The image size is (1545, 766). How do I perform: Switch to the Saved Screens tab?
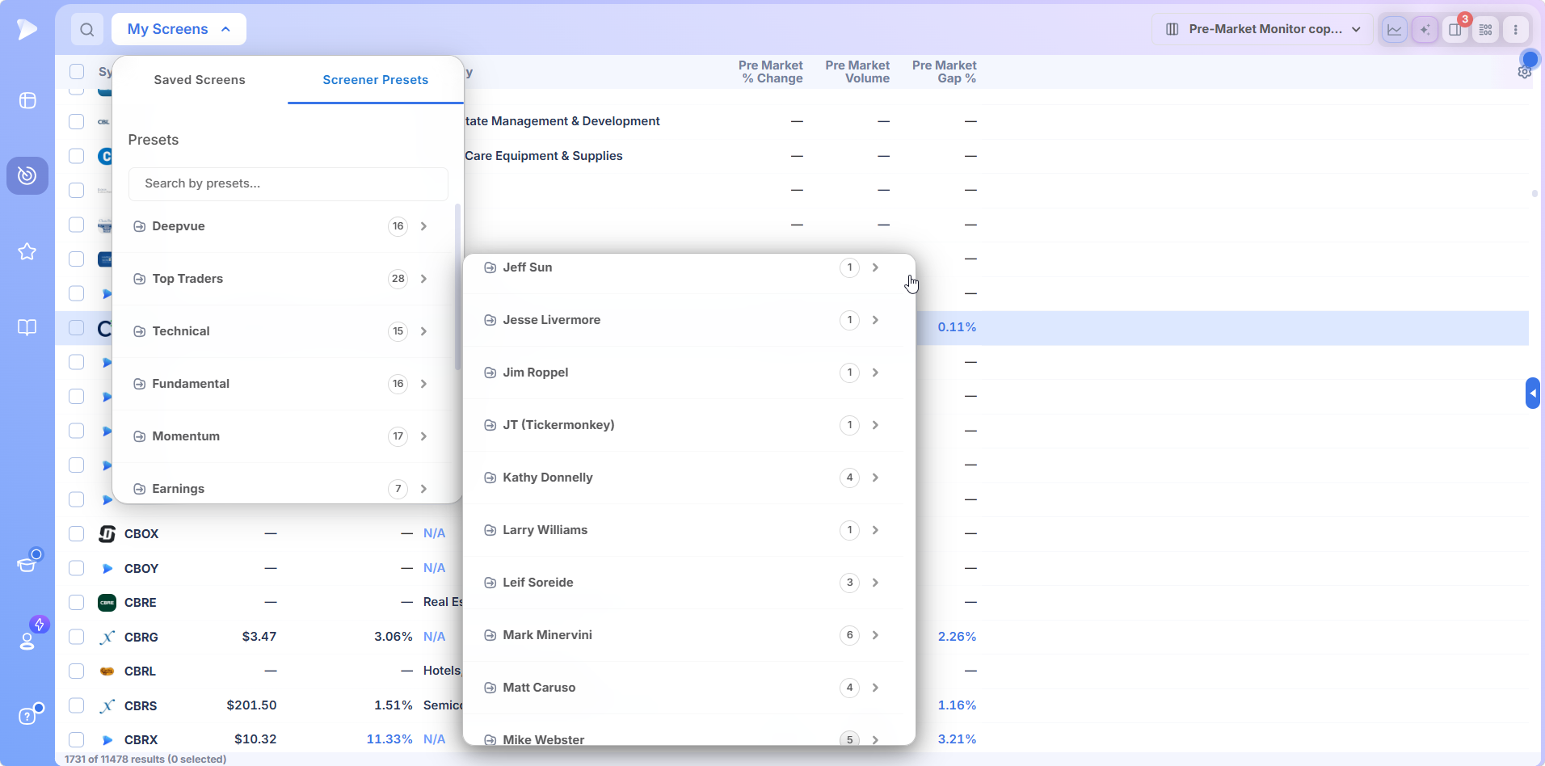(200, 80)
